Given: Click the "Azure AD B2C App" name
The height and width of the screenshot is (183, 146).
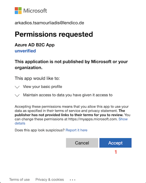Looking at the screenshot, I should (x=35, y=45).
